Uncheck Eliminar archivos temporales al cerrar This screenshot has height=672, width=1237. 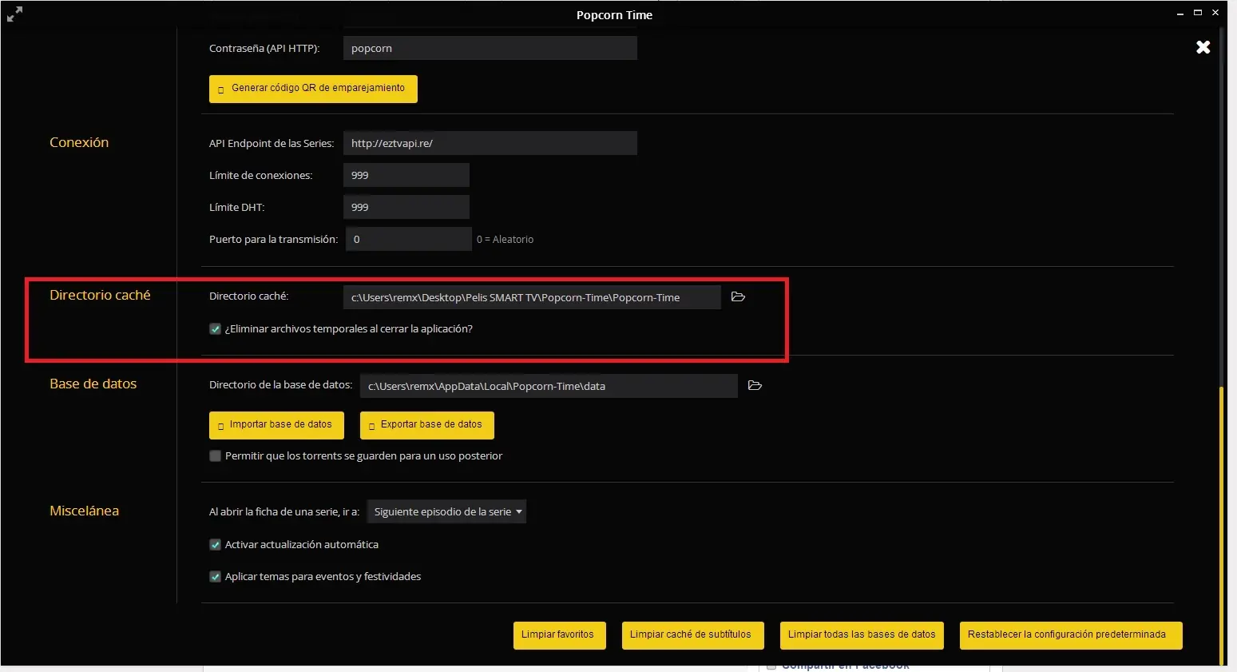215,329
